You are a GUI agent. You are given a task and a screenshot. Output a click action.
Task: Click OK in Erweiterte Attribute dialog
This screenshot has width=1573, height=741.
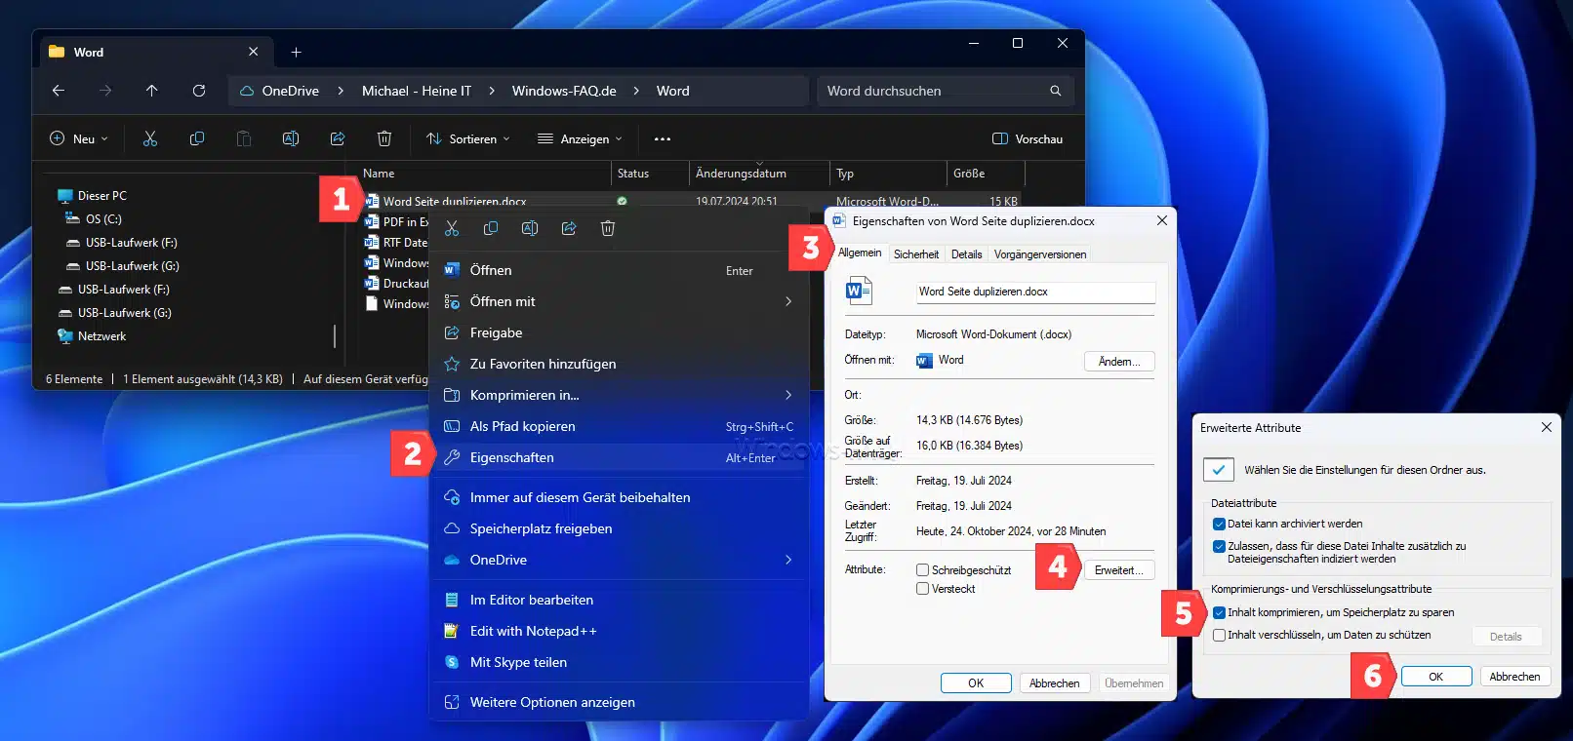coord(1435,677)
